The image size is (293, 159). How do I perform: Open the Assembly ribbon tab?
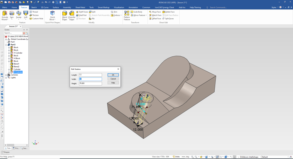click(67, 7)
